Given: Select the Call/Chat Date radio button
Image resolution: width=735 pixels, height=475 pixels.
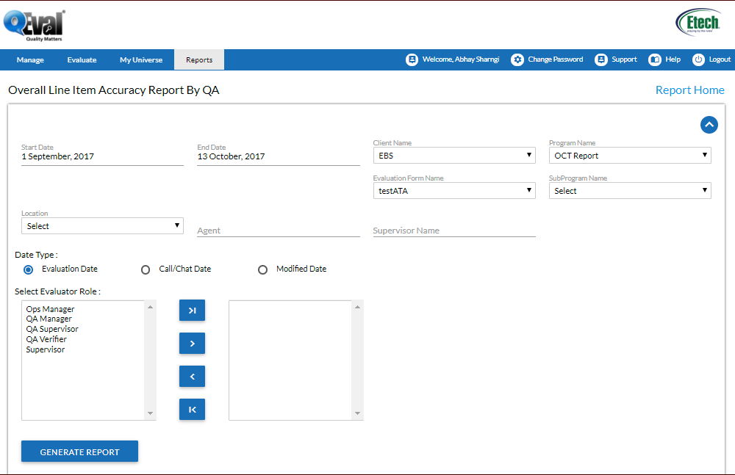Looking at the screenshot, I should pos(146,269).
